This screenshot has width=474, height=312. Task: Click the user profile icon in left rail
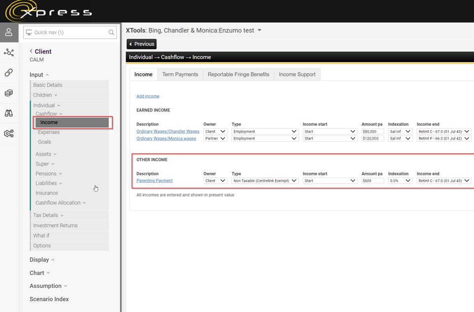9,33
